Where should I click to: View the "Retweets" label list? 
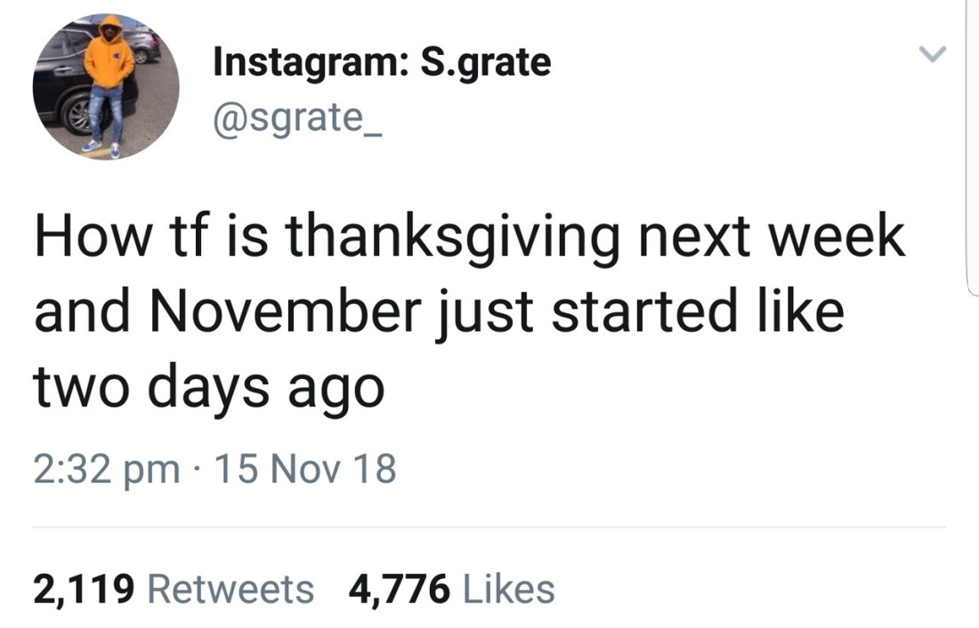click(230, 589)
